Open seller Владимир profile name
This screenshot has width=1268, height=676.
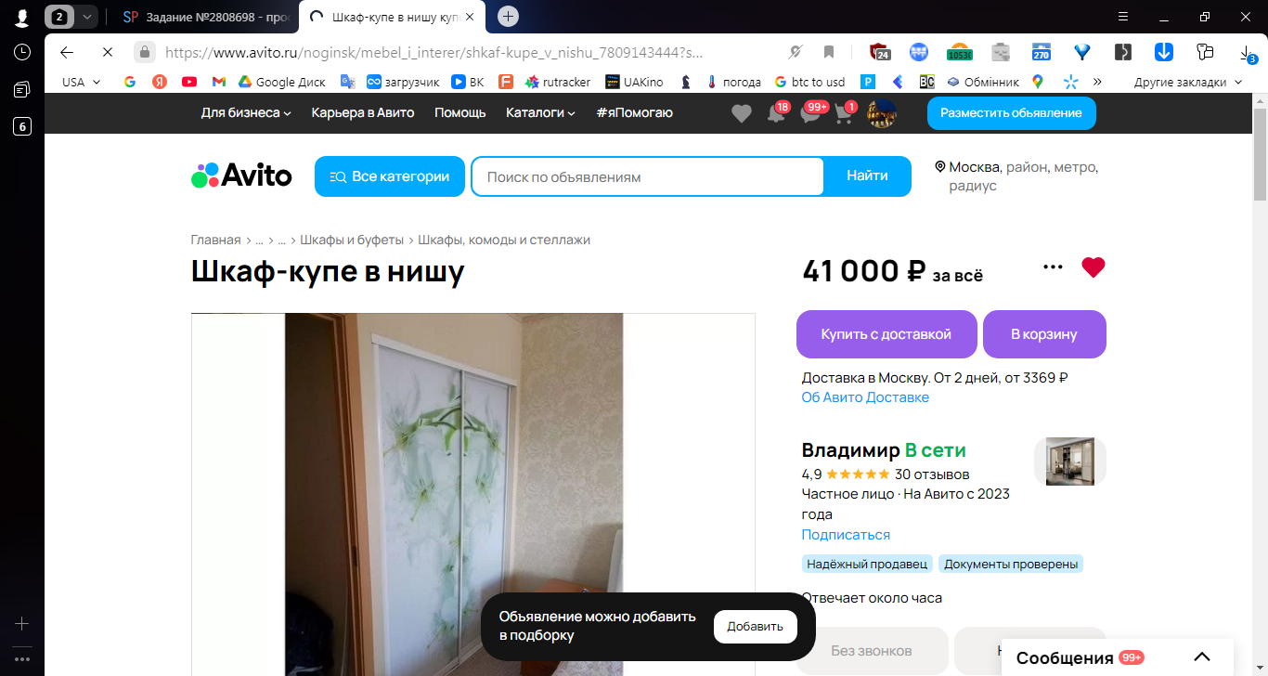click(x=851, y=450)
